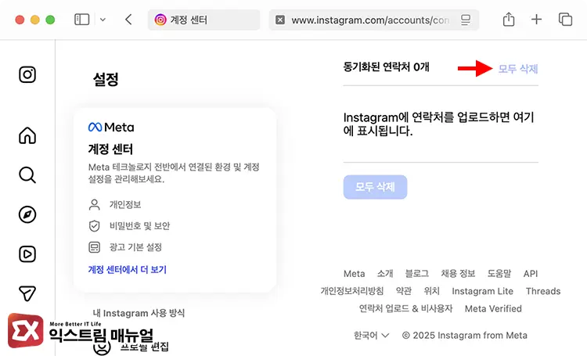Open Instagram Lite footer link
The image size is (587, 356).
pyautogui.click(x=483, y=291)
